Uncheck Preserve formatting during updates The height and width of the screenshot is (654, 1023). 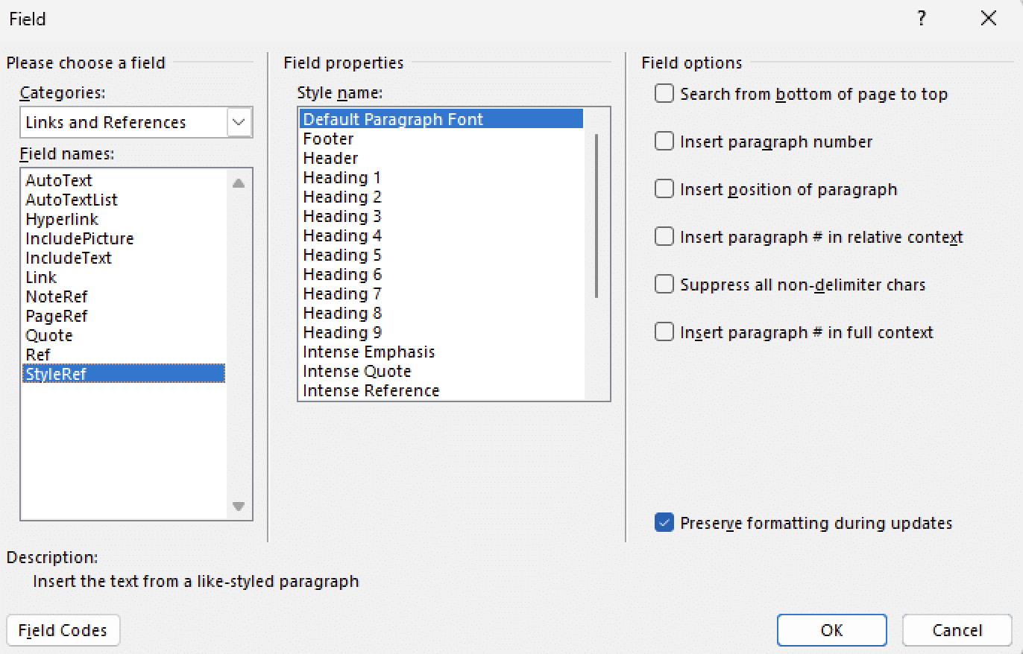click(x=664, y=523)
